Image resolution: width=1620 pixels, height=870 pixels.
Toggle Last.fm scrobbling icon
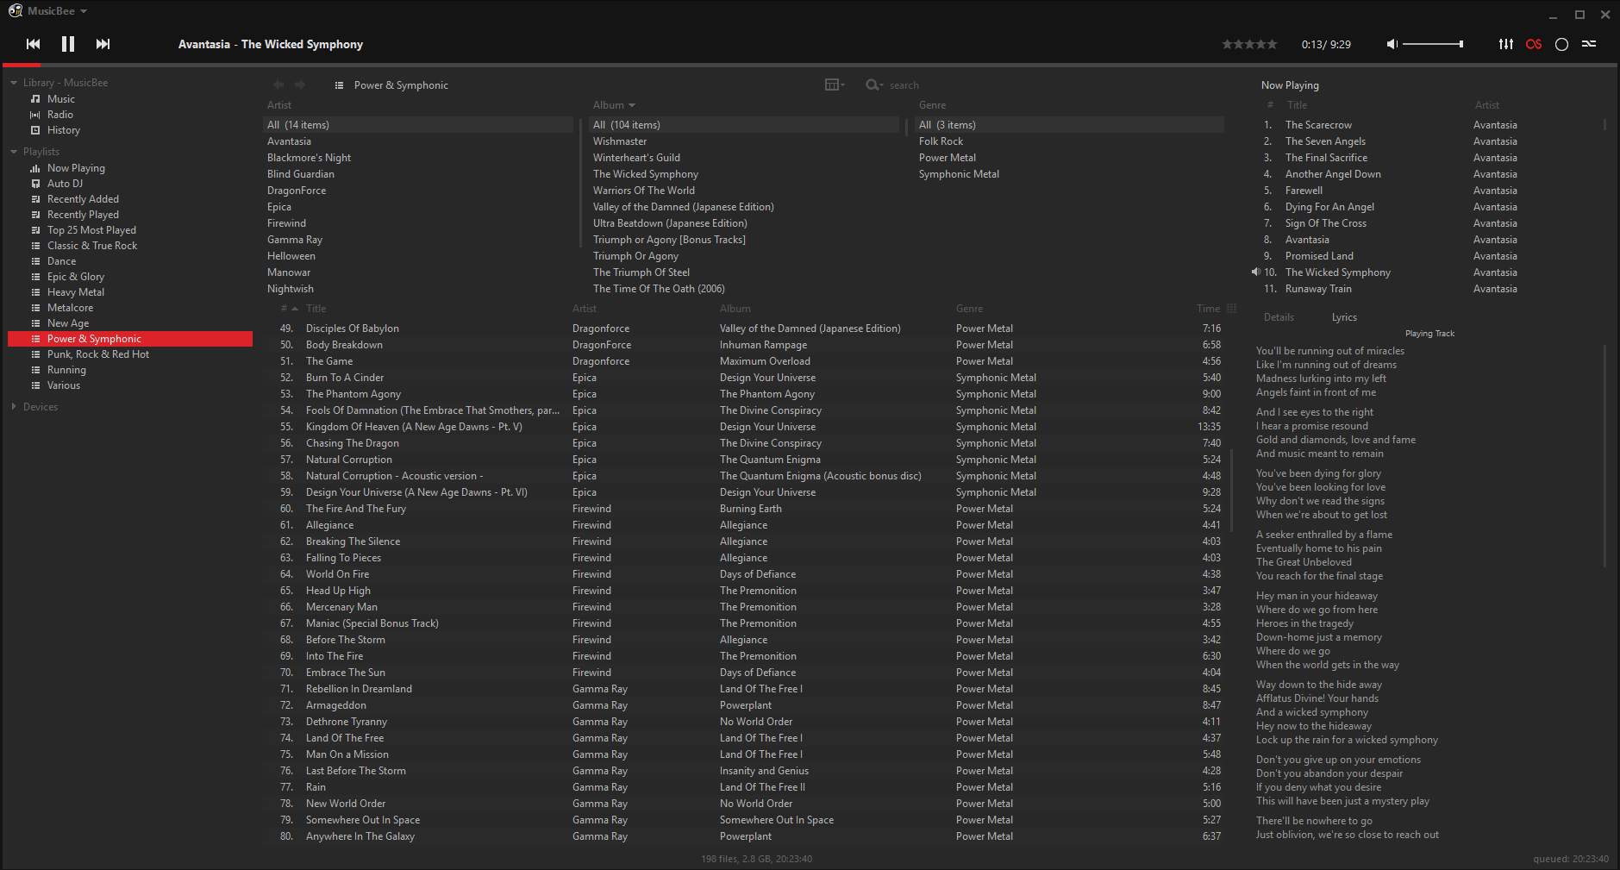pos(1534,44)
